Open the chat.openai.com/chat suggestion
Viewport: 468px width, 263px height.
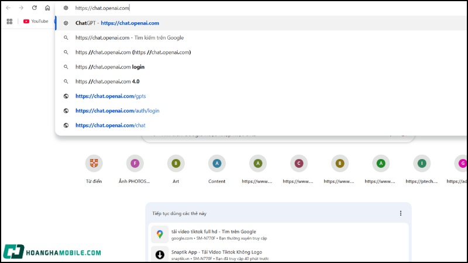click(110, 125)
